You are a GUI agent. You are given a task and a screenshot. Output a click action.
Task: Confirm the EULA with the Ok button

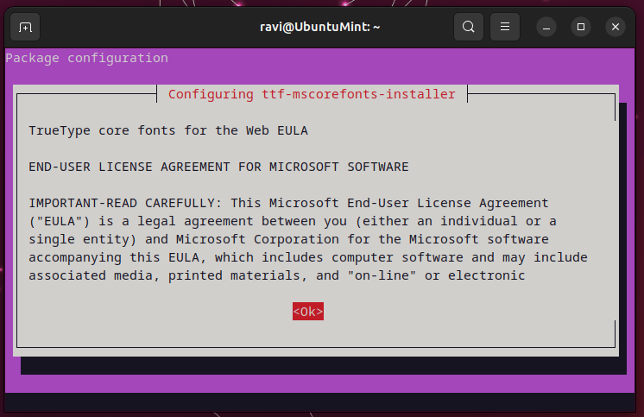(308, 312)
